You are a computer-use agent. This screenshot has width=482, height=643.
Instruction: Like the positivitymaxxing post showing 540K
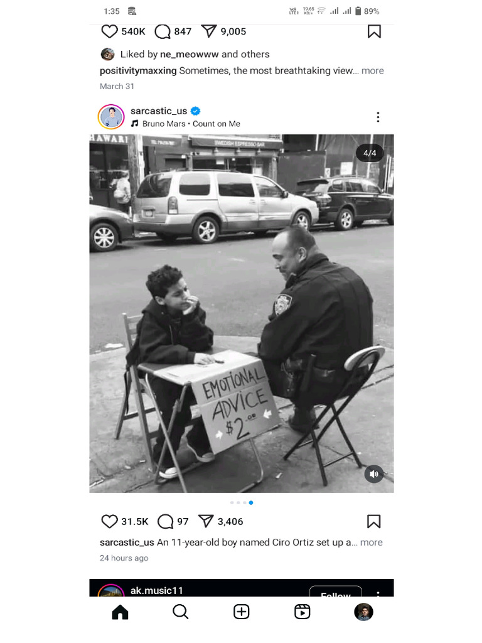point(109,31)
